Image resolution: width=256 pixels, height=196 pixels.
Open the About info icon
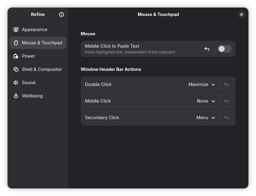[61, 14]
